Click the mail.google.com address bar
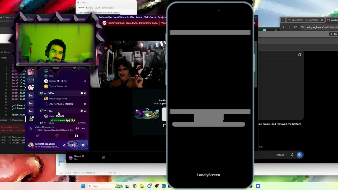The image size is (338, 190). pyautogui.click(x=320, y=27)
